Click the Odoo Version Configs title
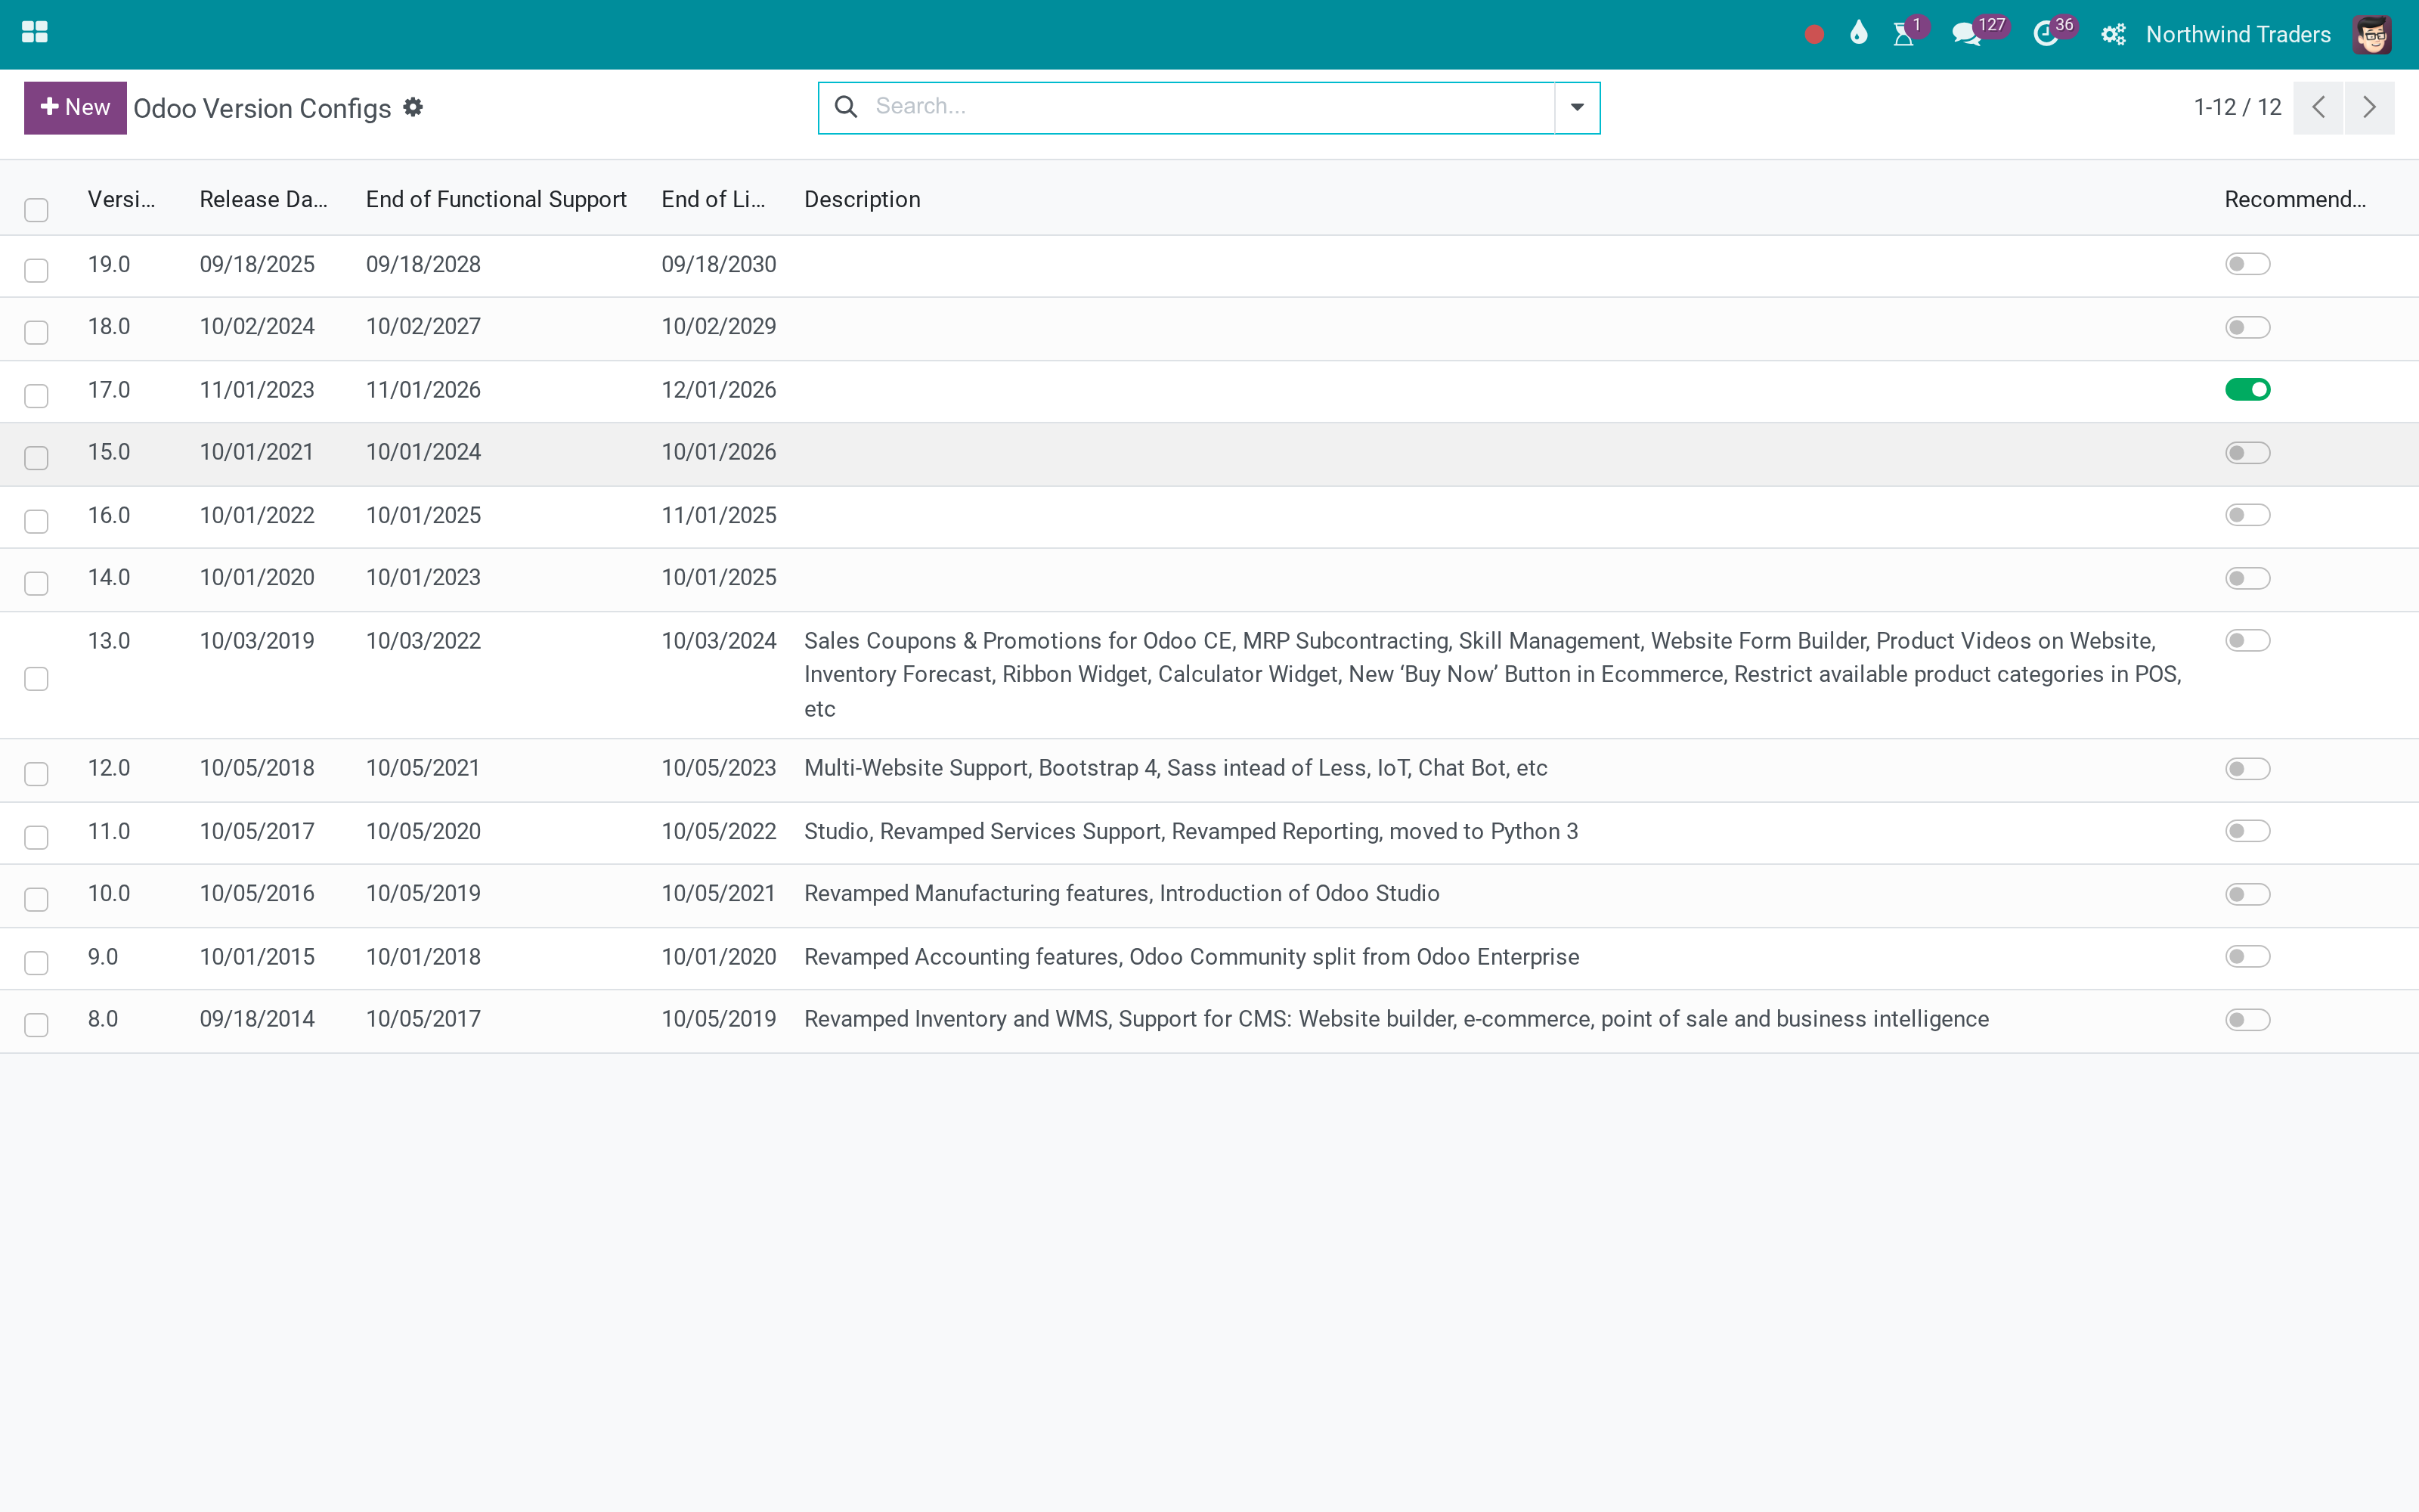This screenshot has width=2419, height=1512. 262,108
